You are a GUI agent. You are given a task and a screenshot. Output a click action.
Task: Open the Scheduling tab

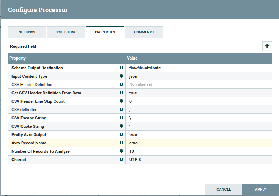coord(66,32)
